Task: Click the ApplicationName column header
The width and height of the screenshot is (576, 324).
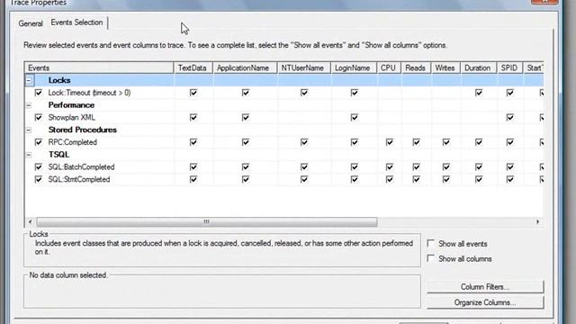Action: point(245,68)
